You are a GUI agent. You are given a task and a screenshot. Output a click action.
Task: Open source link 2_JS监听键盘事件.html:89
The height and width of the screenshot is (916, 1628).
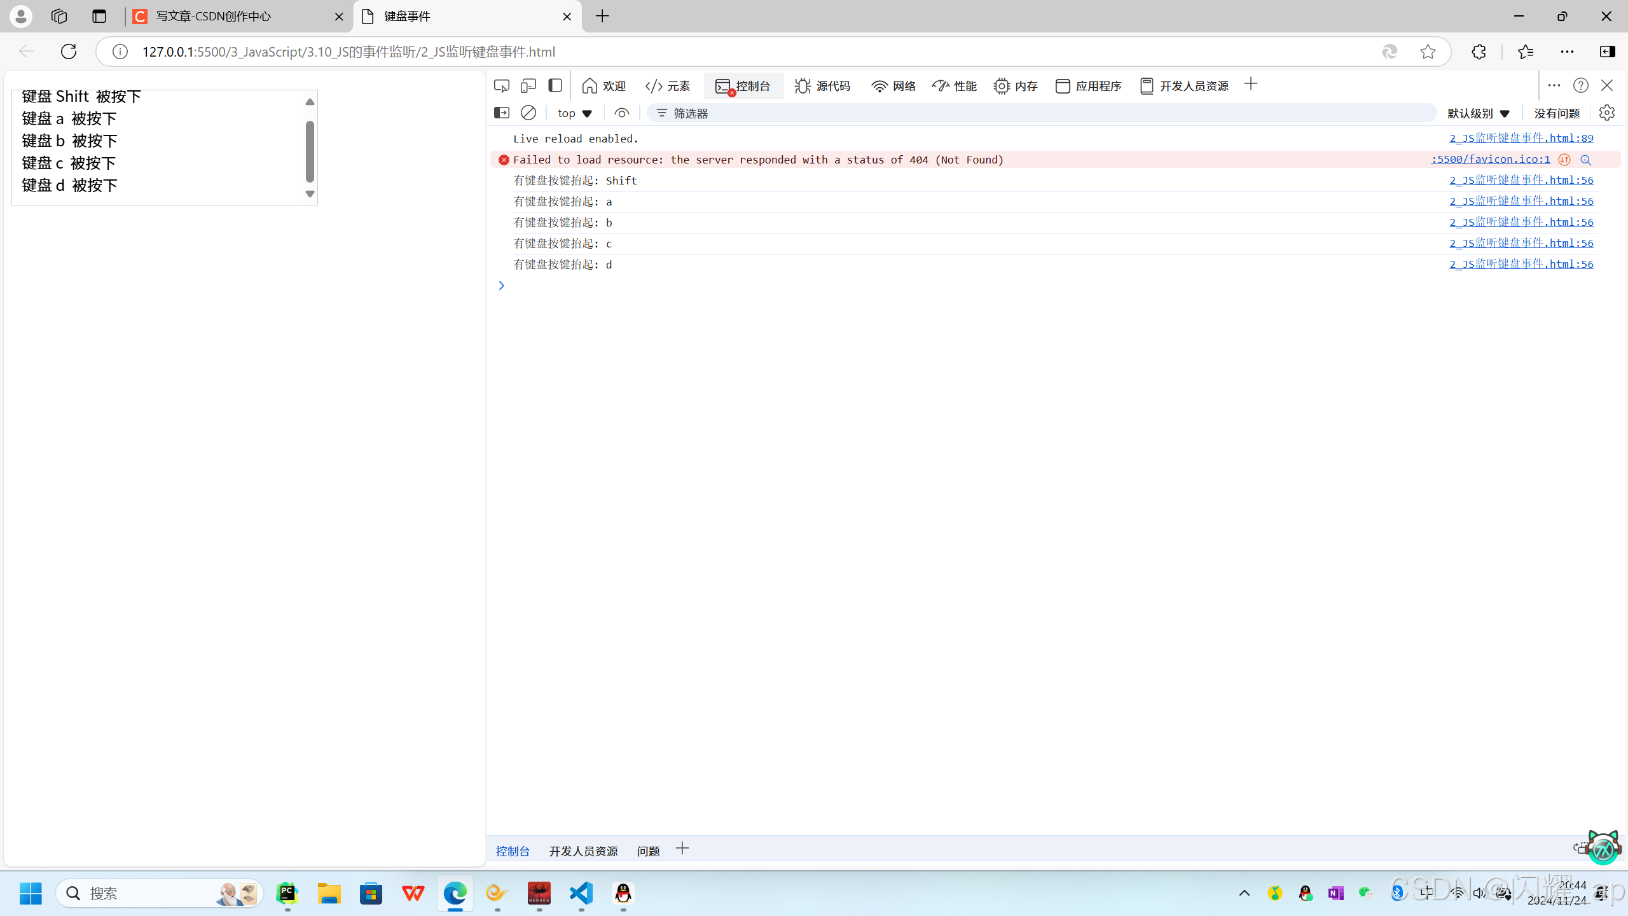click(x=1521, y=137)
